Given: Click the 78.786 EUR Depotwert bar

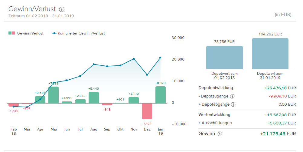Looking at the screenshot, I should 224,58.
